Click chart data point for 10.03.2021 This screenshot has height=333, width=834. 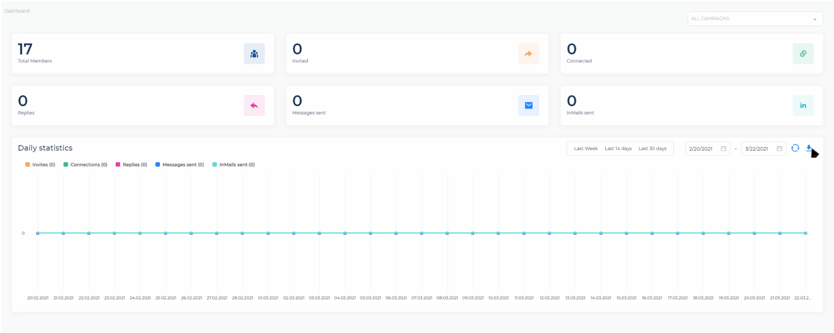coord(498,233)
